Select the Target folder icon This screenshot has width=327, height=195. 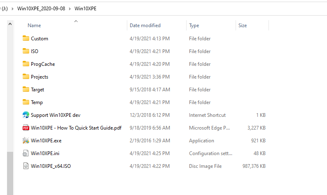point(26,90)
